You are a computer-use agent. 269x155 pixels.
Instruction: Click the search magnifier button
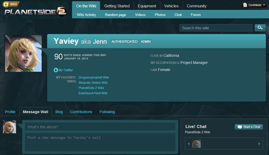(260, 28)
